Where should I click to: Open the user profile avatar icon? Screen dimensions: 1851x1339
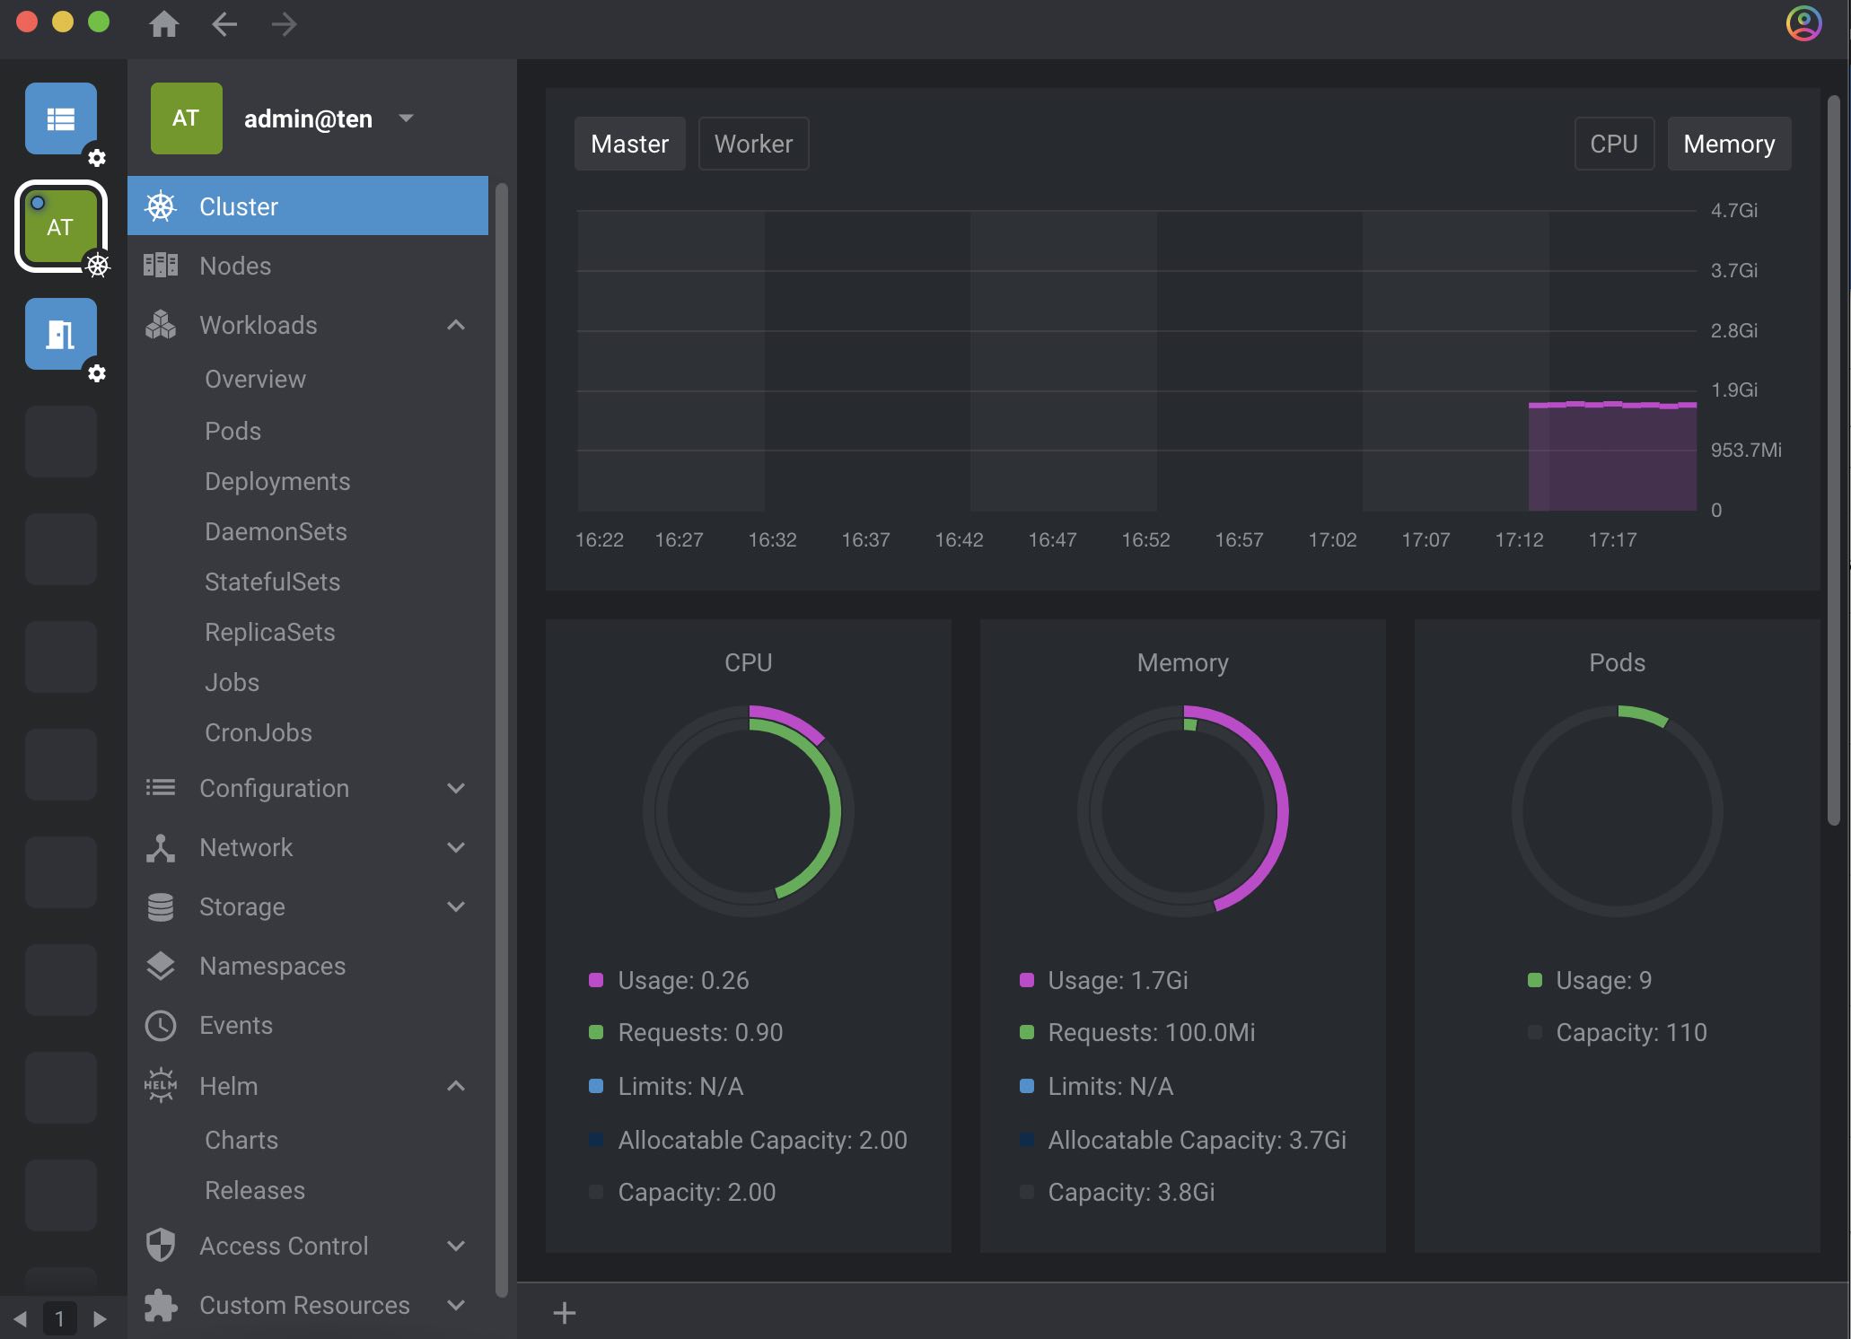click(1803, 23)
